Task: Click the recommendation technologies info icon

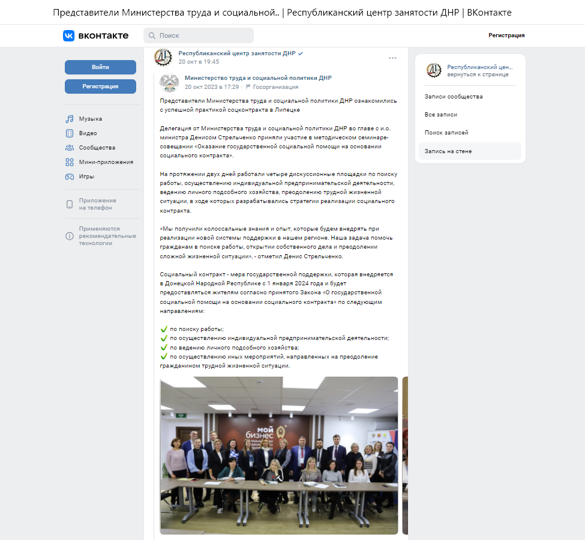Action: [70, 236]
